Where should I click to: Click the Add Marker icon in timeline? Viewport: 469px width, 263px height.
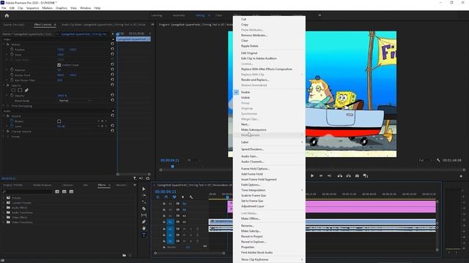[182, 197]
